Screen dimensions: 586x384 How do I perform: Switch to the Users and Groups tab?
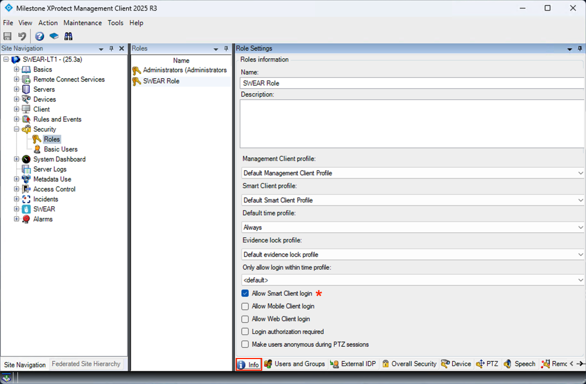(294, 364)
